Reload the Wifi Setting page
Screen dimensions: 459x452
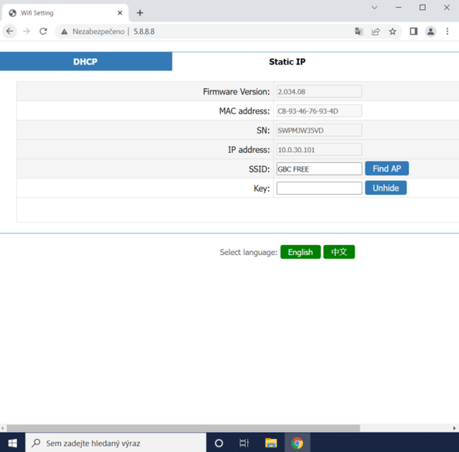tap(43, 32)
